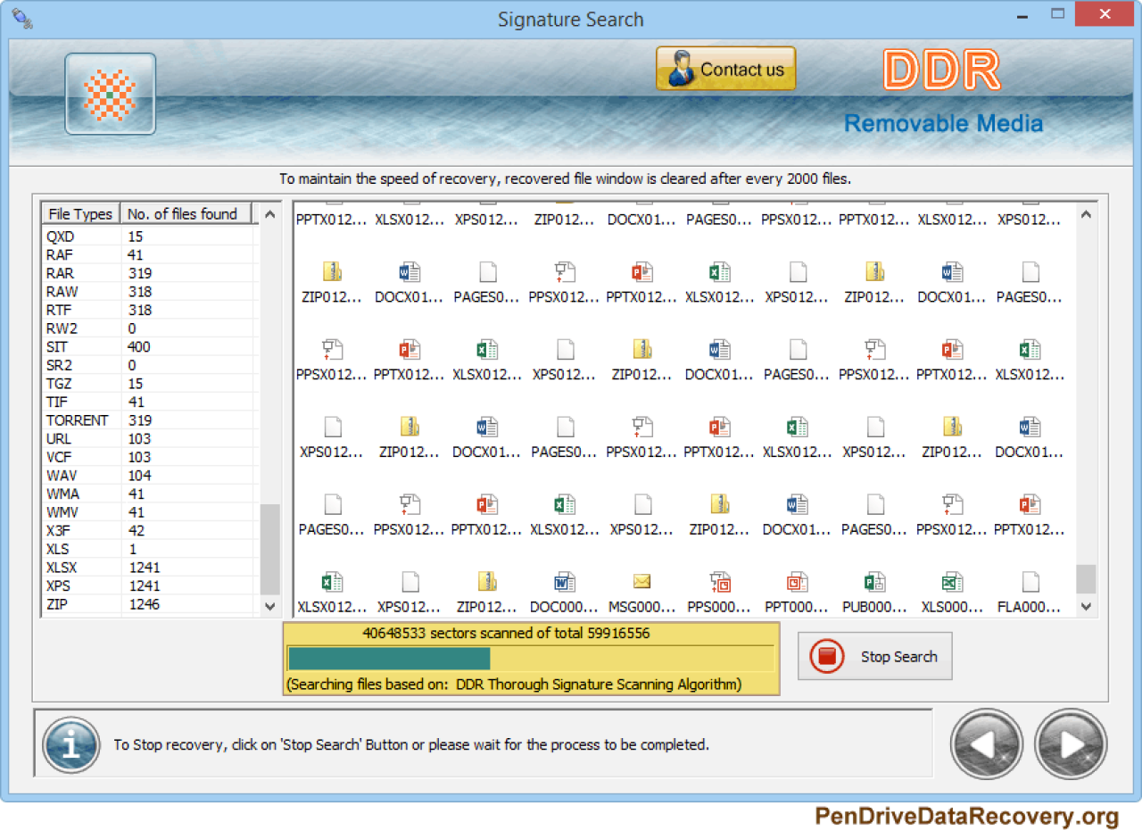Image resolution: width=1142 pixels, height=830 pixels.
Task: Pick the FLA000 recovered file icon
Action: click(1030, 583)
